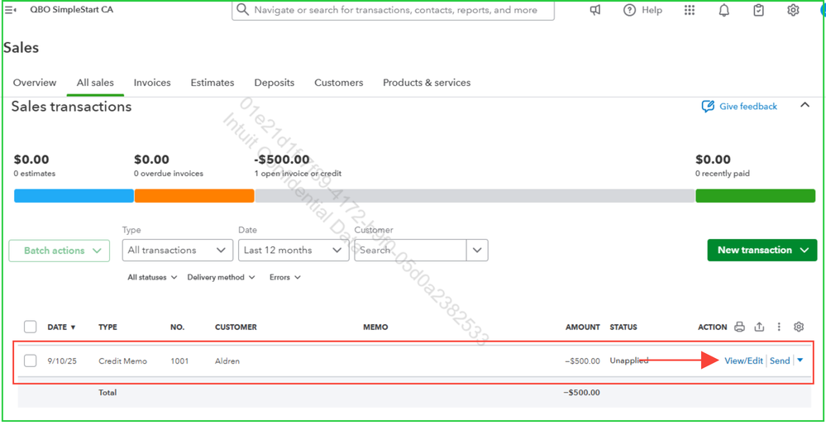Open the table's more options dots
The height and width of the screenshot is (425, 826).
click(x=779, y=327)
